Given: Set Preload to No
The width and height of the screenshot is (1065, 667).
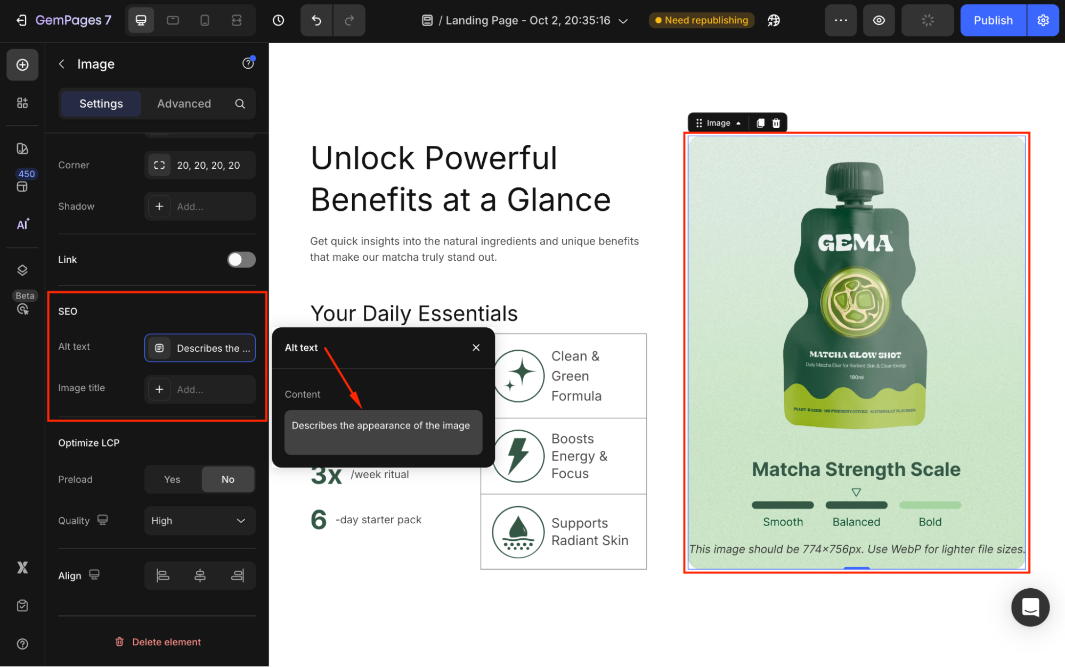Looking at the screenshot, I should click(227, 479).
